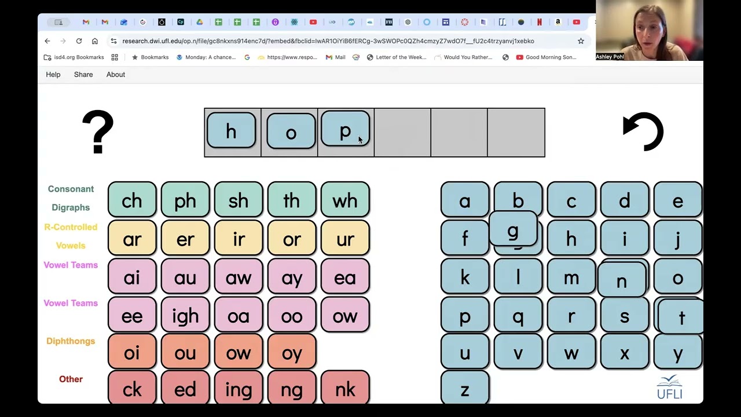Image resolution: width=741 pixels, height=417 pixels.
Task: Open Monday: A chance bookmark
Action: pyautogui.click(x=206, y=57)
